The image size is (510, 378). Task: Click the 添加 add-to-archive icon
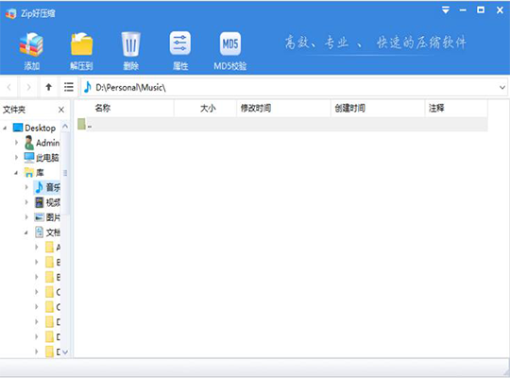pyautogui.click(x=31, y=45)
